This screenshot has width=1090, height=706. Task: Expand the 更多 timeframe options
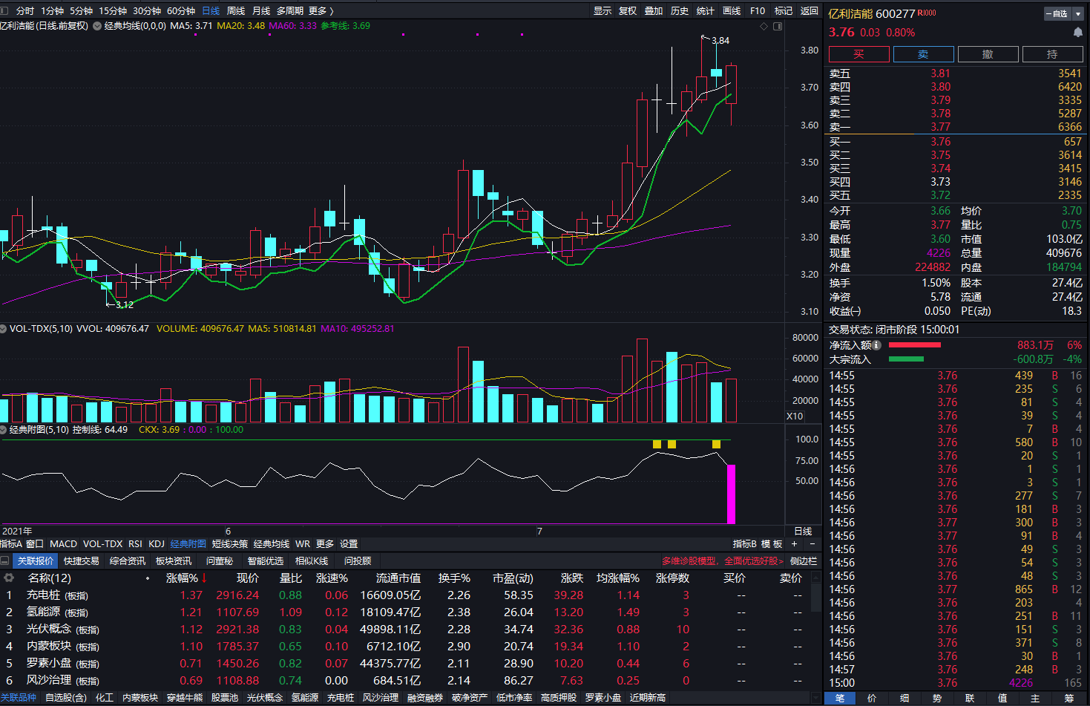coord(321,11)
